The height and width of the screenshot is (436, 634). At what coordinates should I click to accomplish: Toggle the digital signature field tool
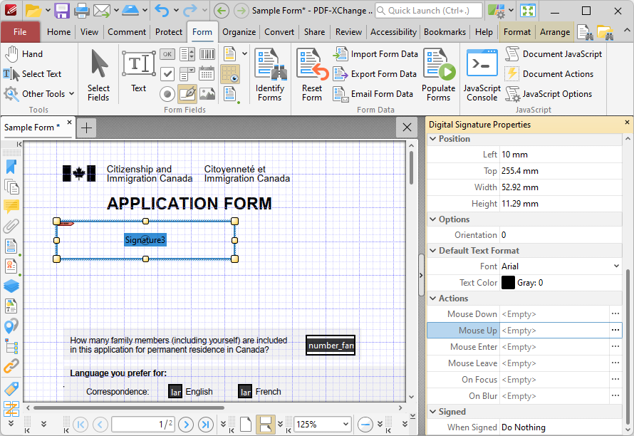(187, 94)
